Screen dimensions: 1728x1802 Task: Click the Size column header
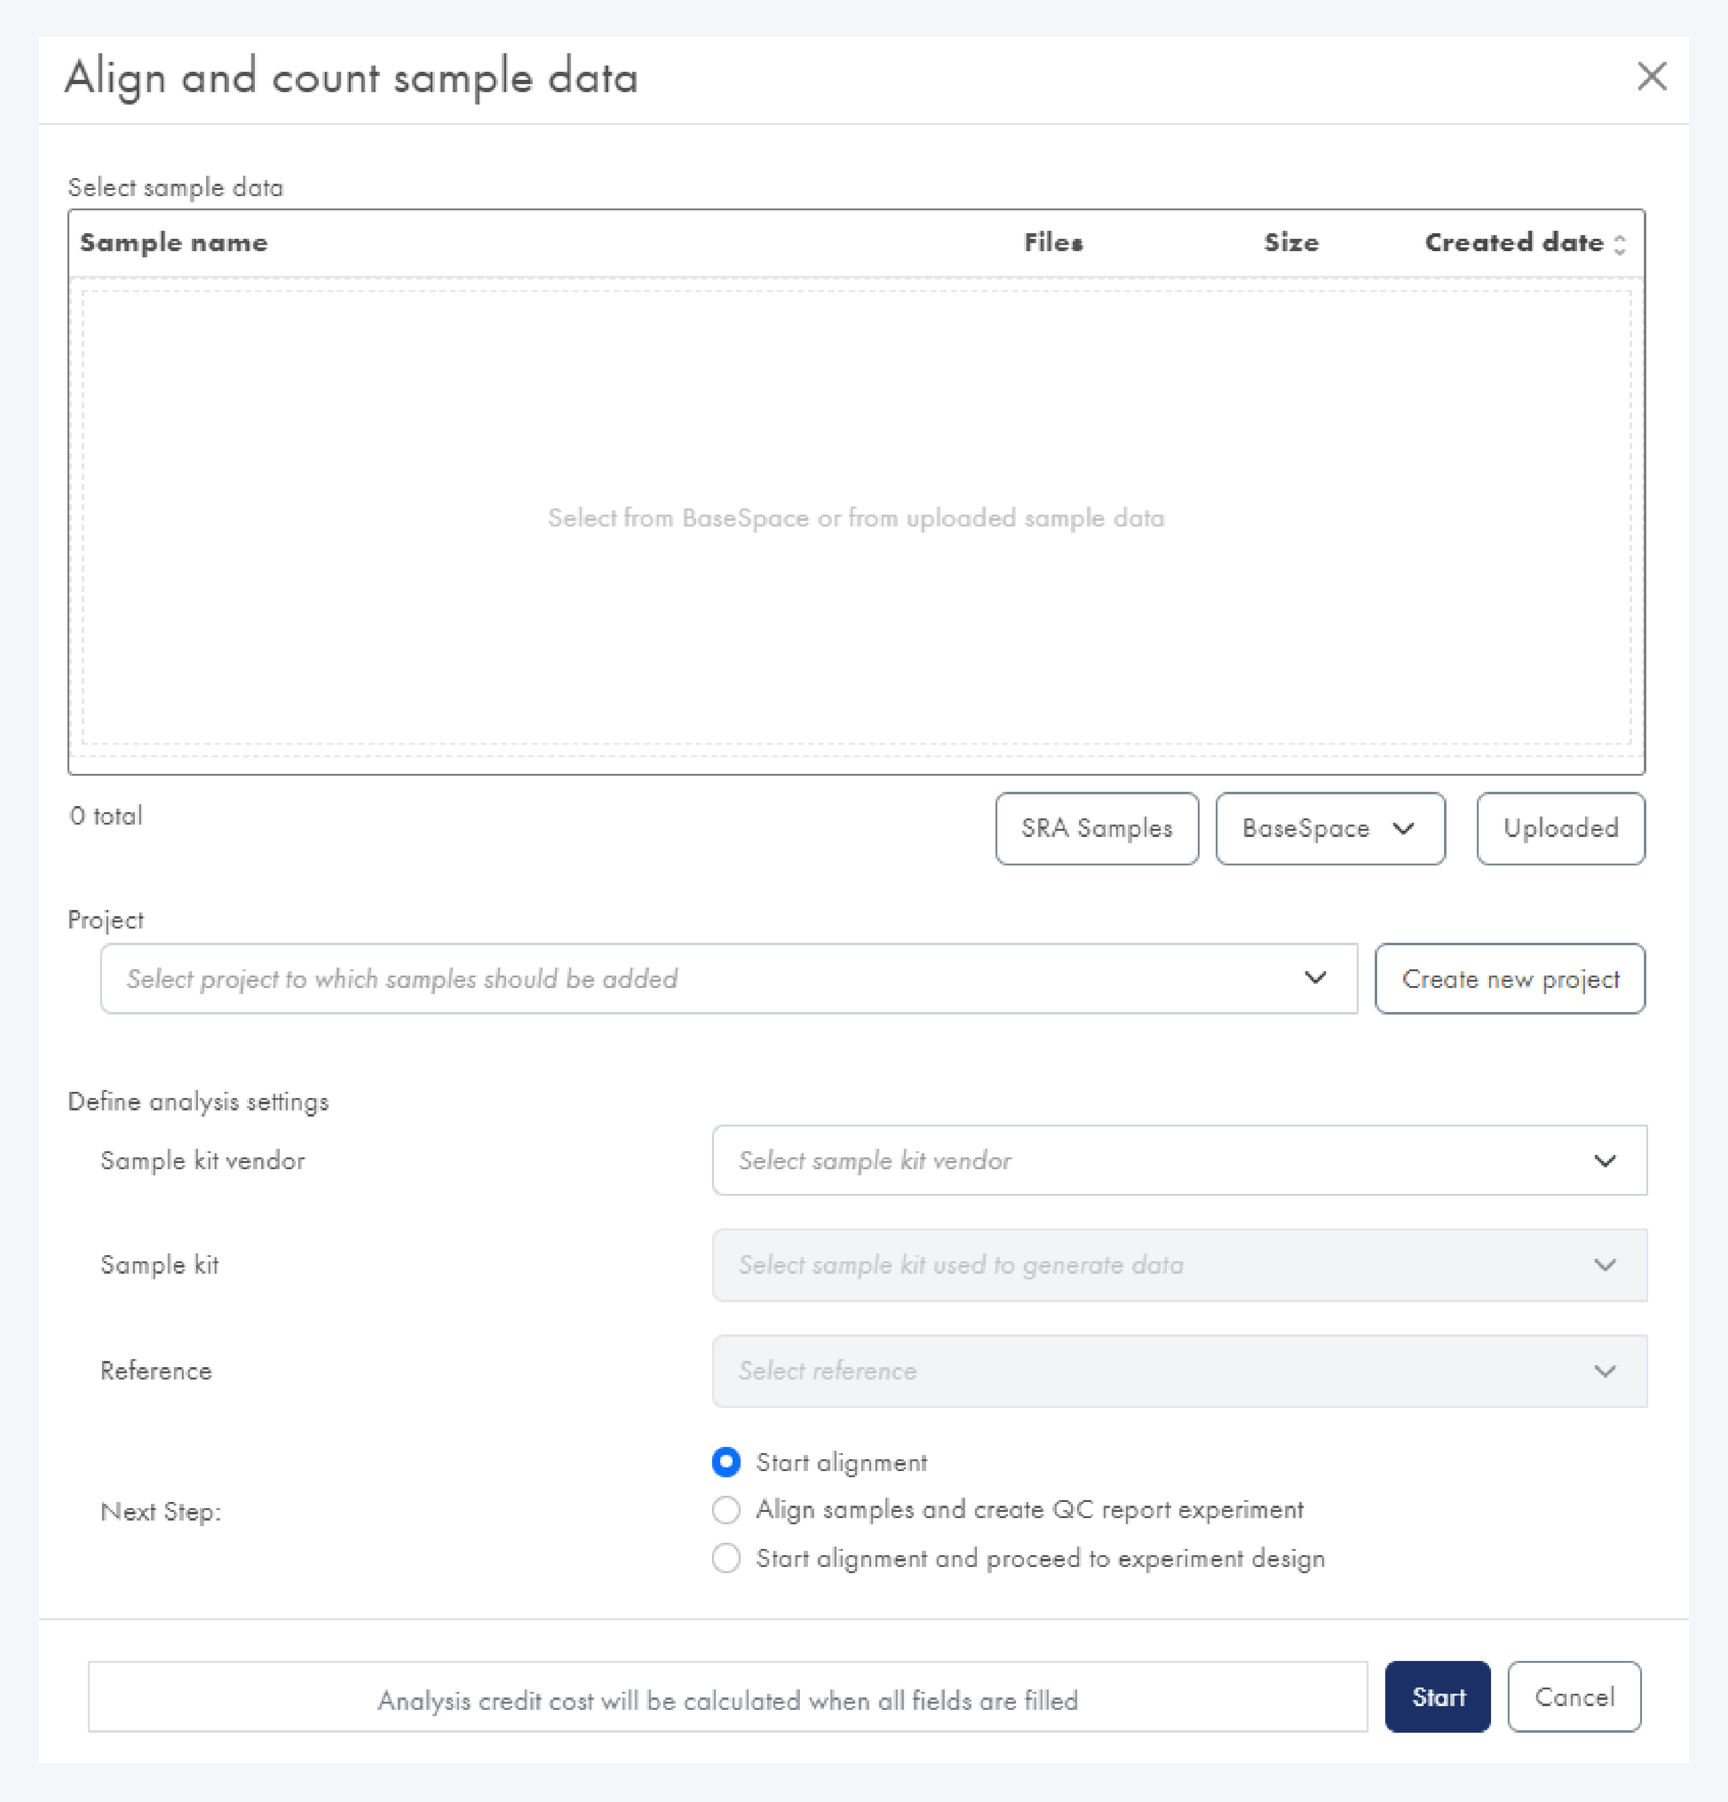click(x=1290, y=242)
